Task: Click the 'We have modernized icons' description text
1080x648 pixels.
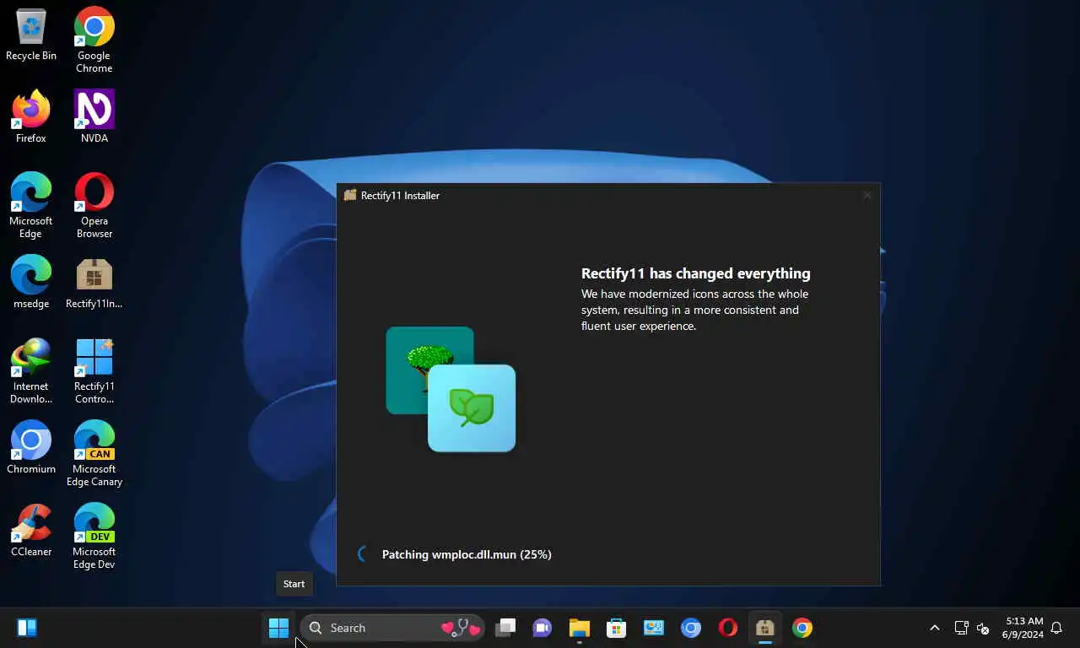Action: [694, 310]
